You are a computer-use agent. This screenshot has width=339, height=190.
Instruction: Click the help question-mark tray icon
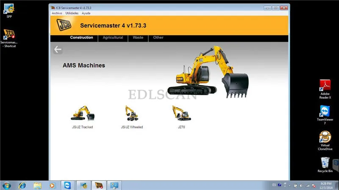[x=280, y=185]
